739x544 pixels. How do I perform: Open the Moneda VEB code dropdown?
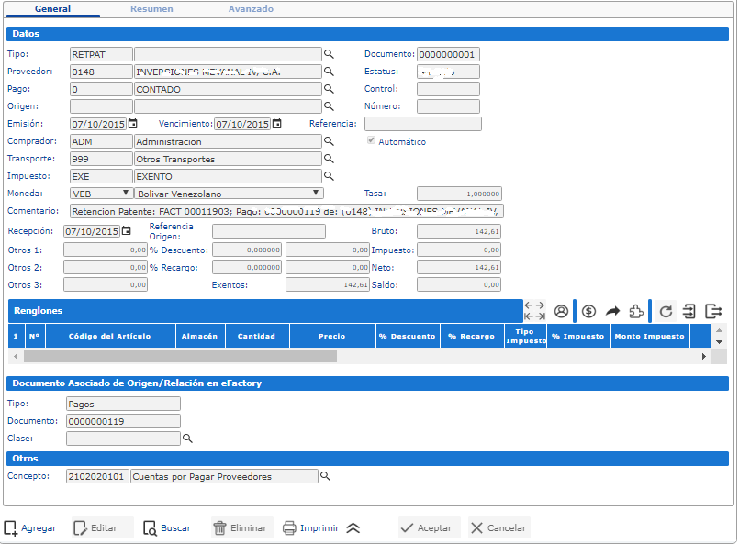coord(101,194)
